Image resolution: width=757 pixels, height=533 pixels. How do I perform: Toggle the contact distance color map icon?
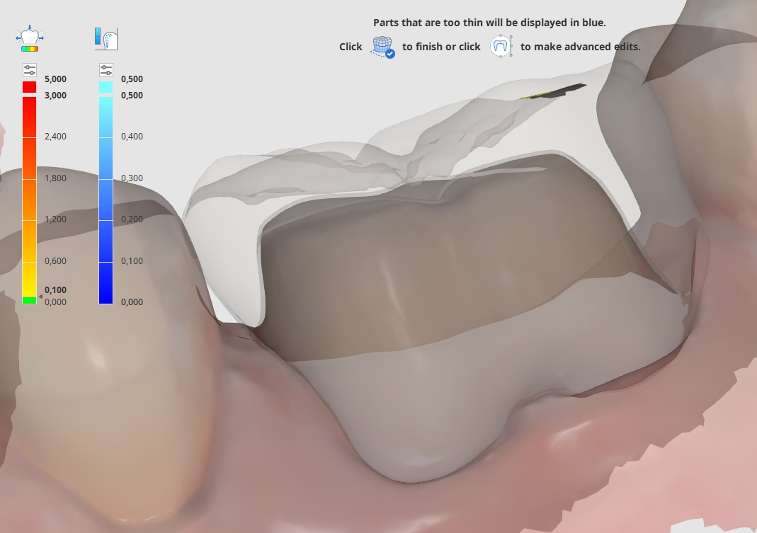pos(29,40)
